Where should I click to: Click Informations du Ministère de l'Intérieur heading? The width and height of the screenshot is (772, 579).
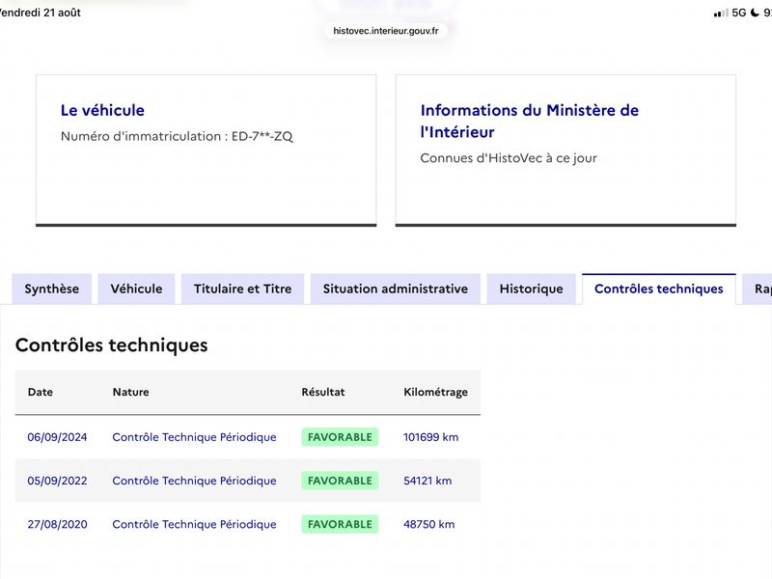coord(529,122)
